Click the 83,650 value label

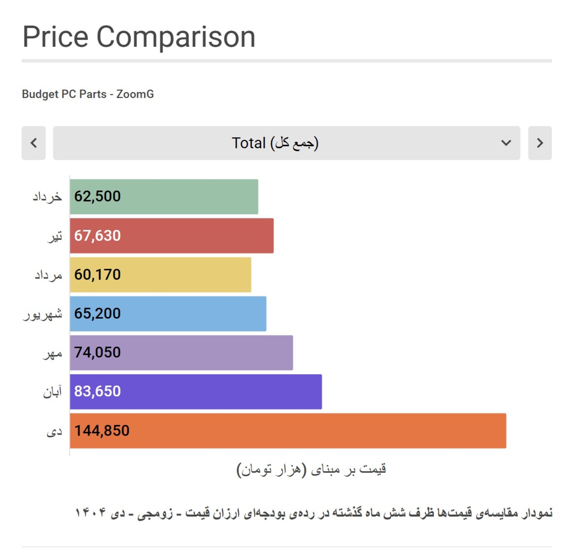(97, 392)
